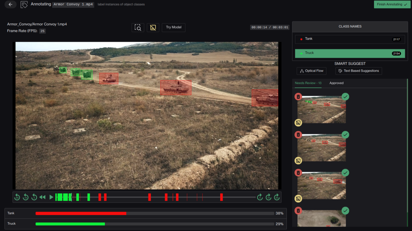
Task: Click the CLASS NAMES header
Action: pos(350,26)
